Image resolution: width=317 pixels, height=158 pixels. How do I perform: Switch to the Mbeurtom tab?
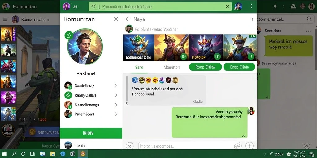tap(172, 67)
